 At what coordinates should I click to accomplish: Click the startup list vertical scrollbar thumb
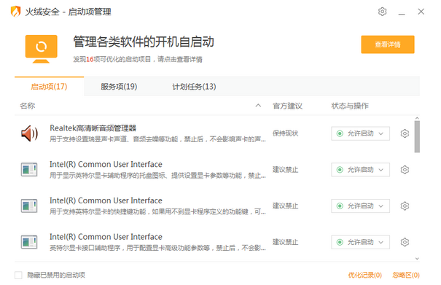coord(417,137)
